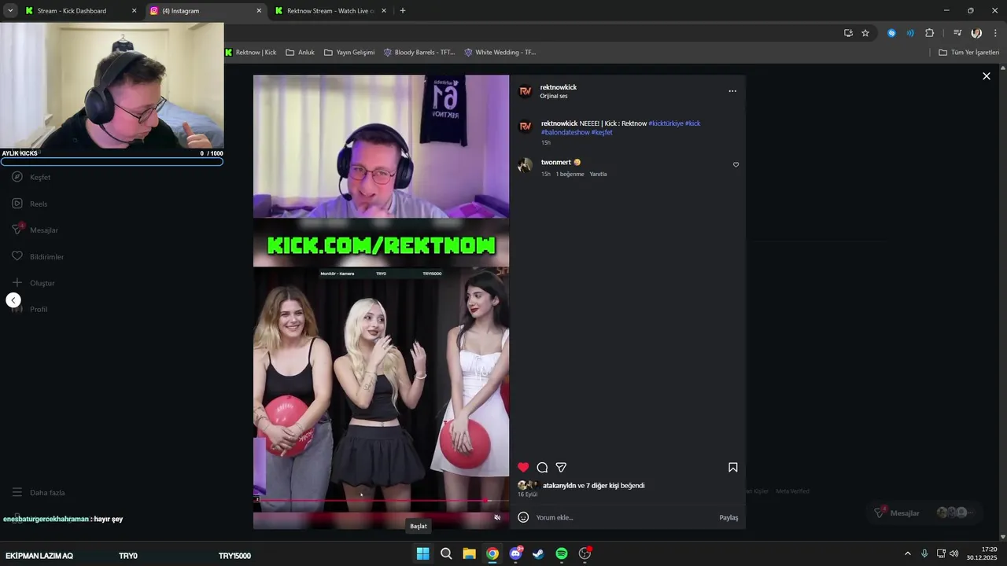Open Spotify from the taskbar
1007x566 pixels.
click(562, 553)
